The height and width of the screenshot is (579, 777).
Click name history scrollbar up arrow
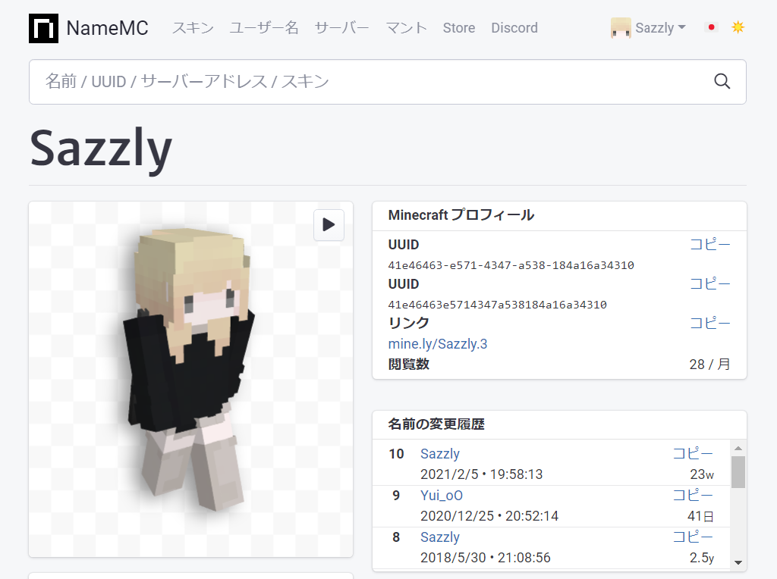(738, 449)
